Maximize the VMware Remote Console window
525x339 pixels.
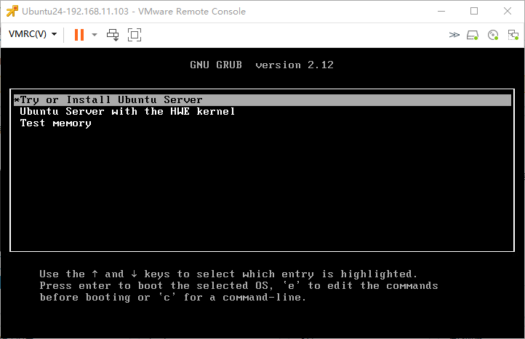coord(474,11)
